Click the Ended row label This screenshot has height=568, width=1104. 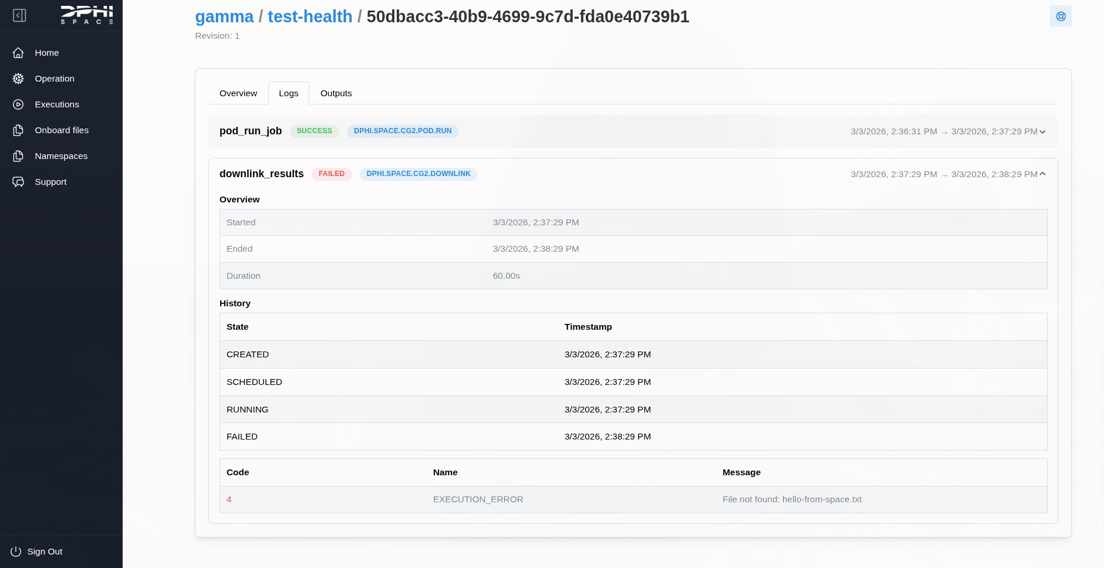coord(239,249)
